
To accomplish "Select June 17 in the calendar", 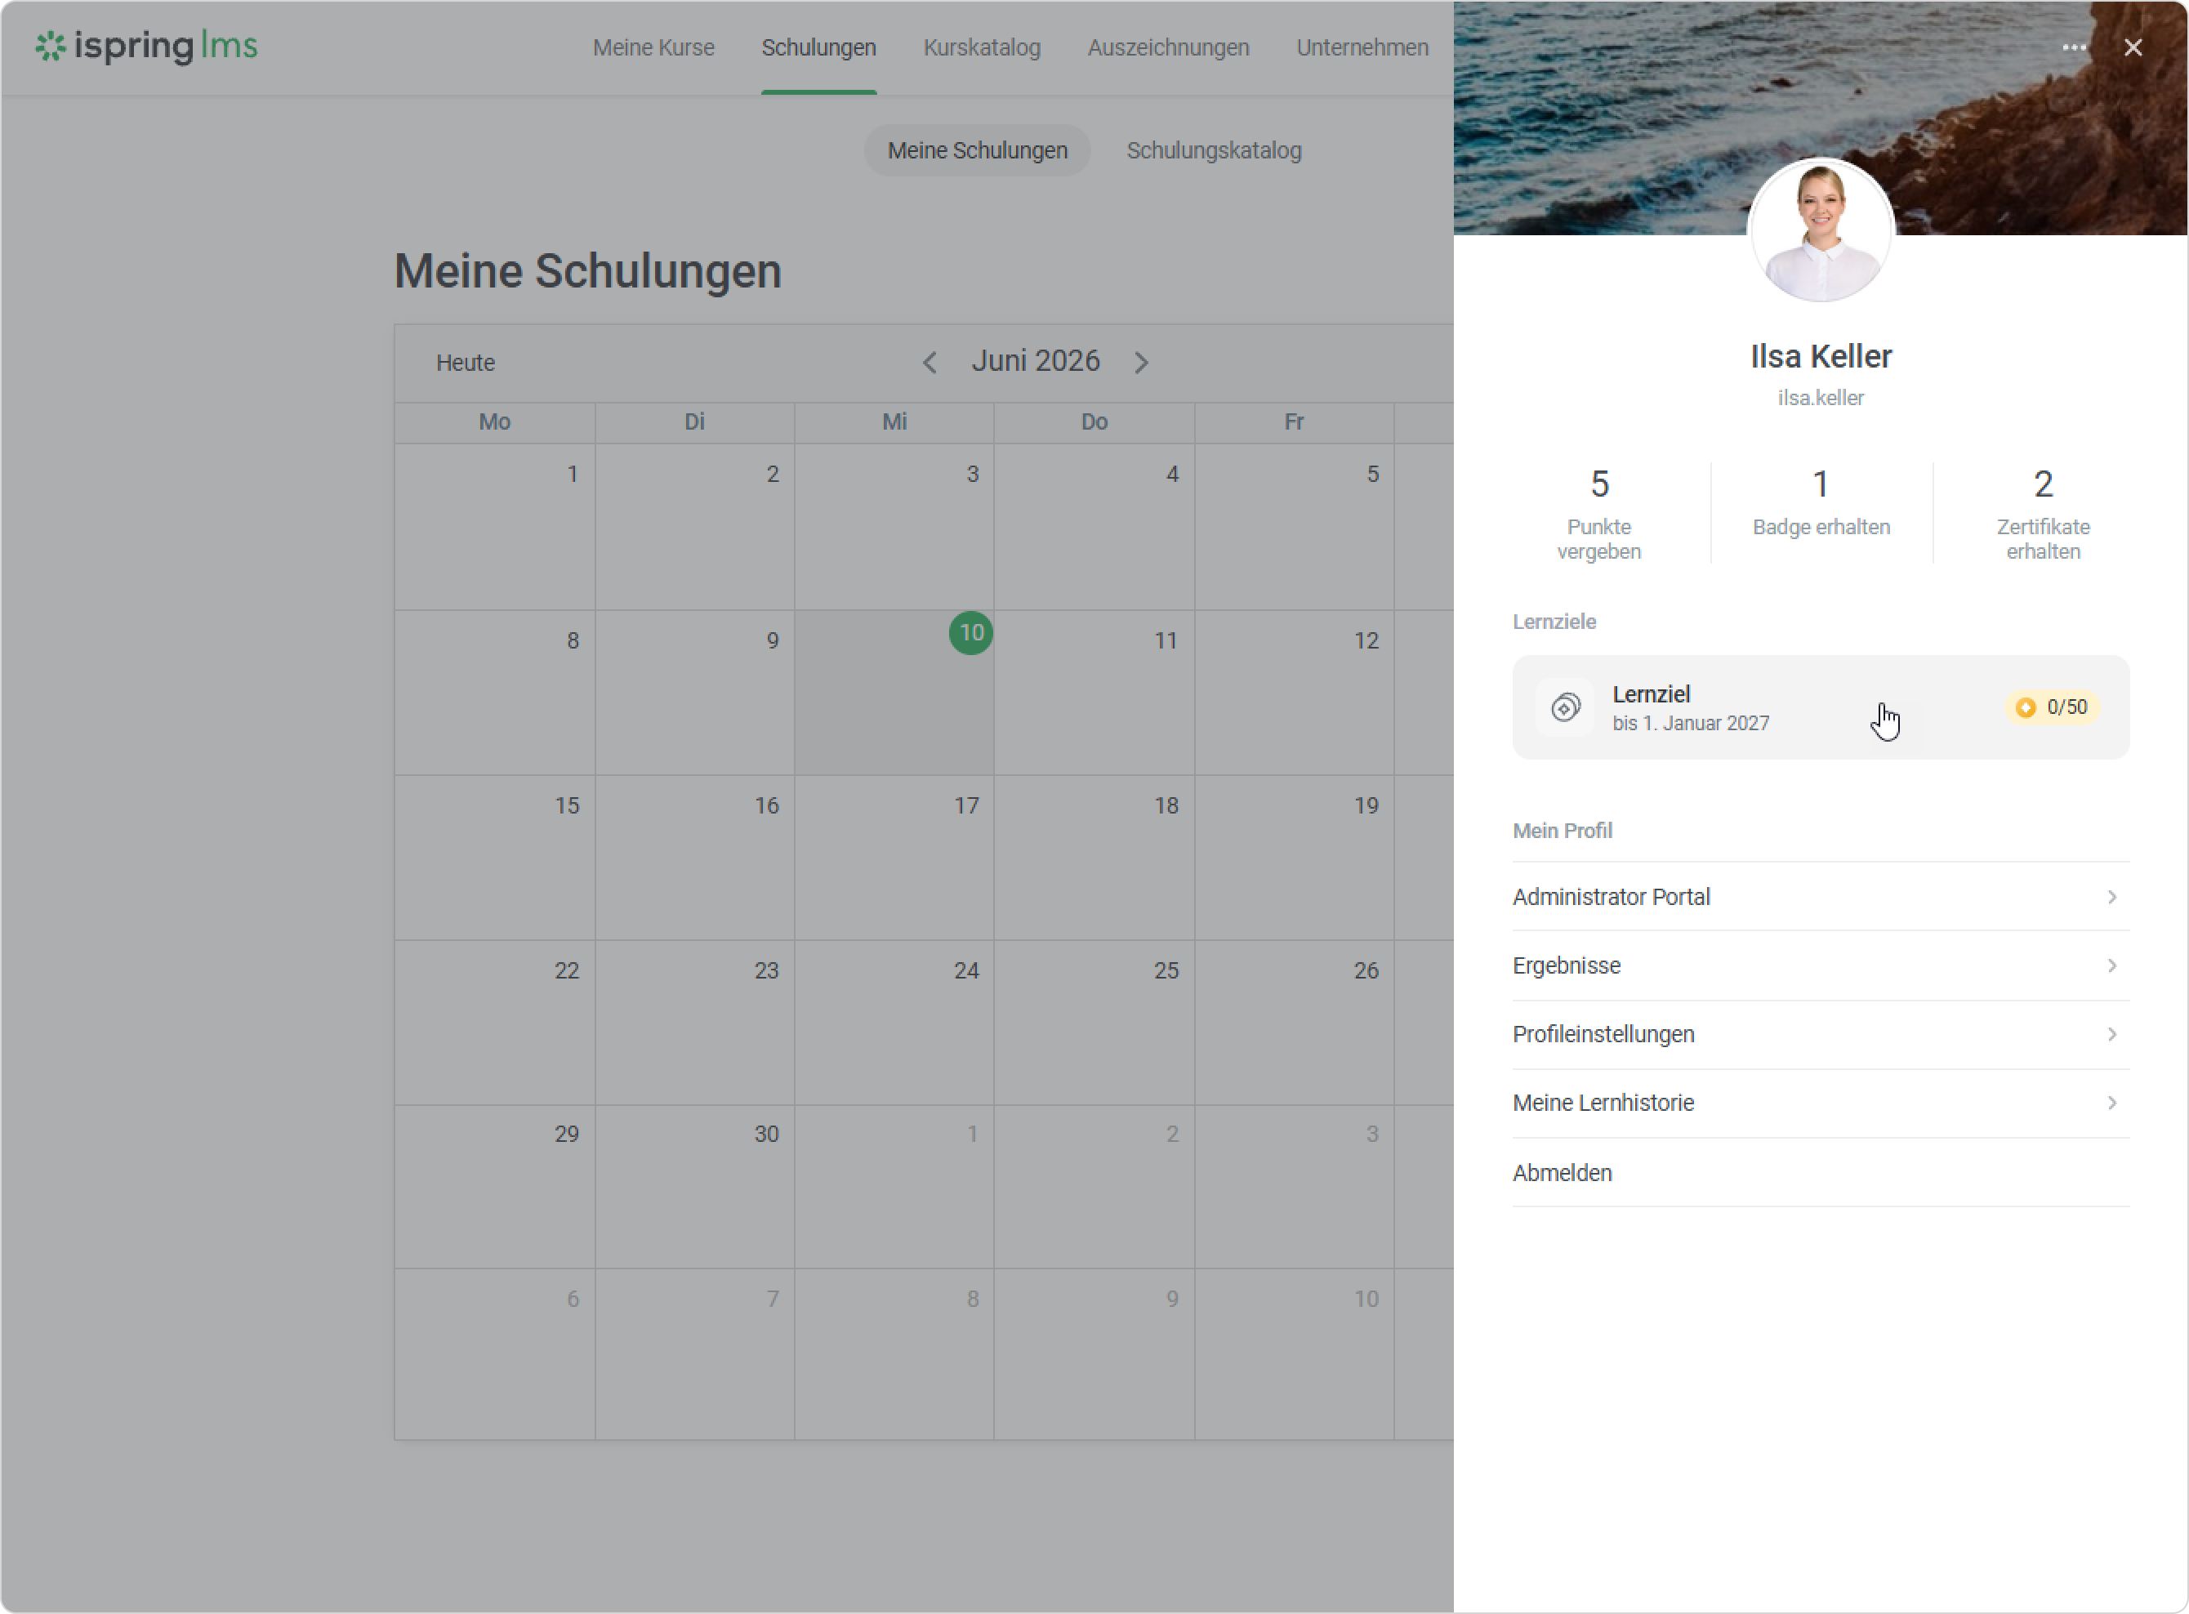I will 894,858.
